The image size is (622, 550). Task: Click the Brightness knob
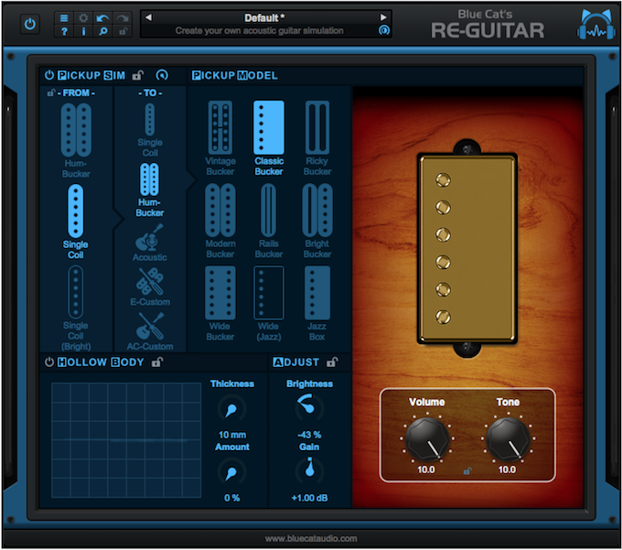[309, 407]
